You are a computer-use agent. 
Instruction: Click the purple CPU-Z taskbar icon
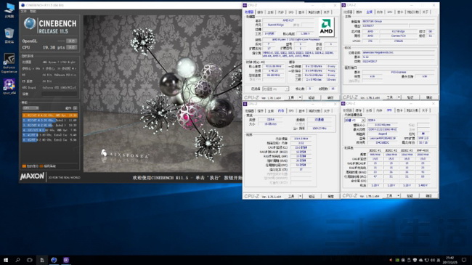[66, 260]
